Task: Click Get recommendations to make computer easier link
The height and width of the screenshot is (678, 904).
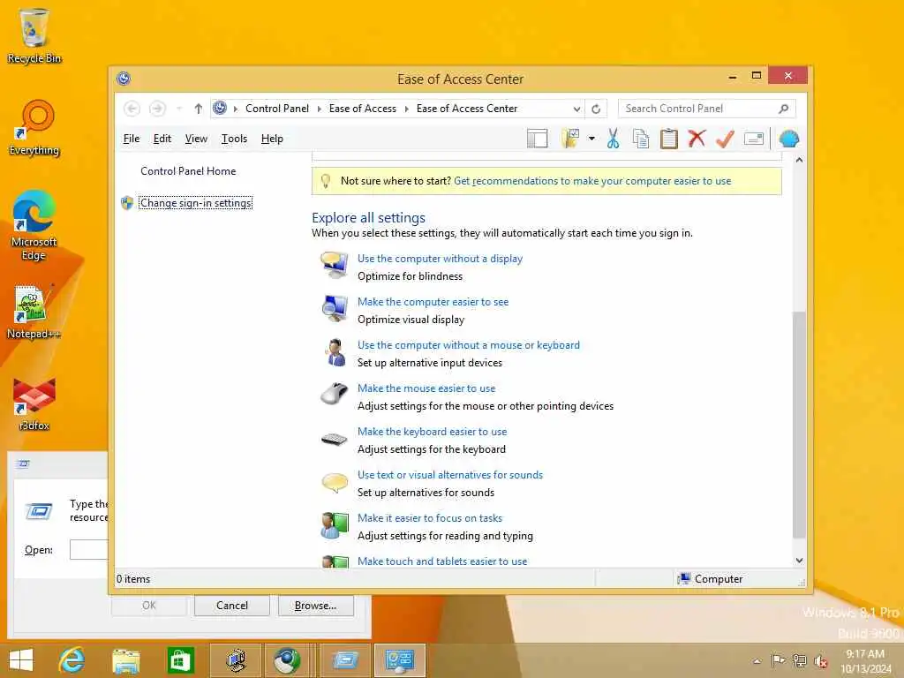Action: [592, 181]
